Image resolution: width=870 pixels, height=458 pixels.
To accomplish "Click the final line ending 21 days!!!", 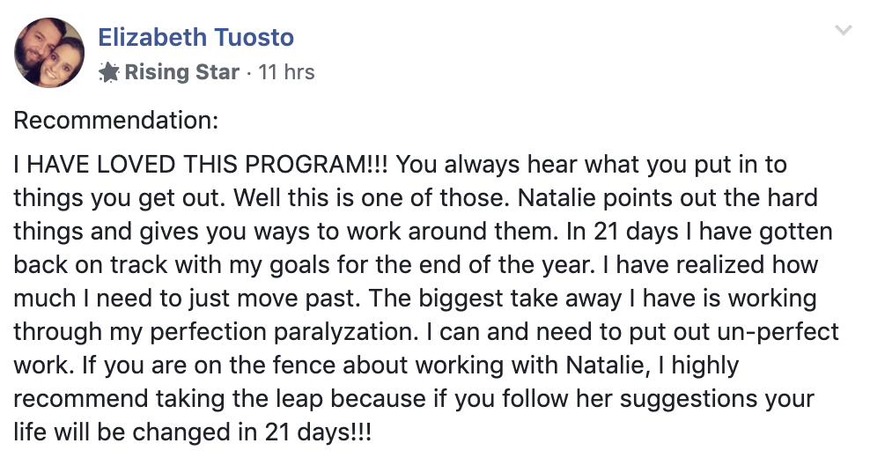I will point(193,432).
